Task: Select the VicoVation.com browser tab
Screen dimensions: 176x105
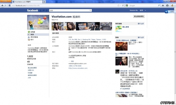Action: pyautogui.click(x=27, y=2)
